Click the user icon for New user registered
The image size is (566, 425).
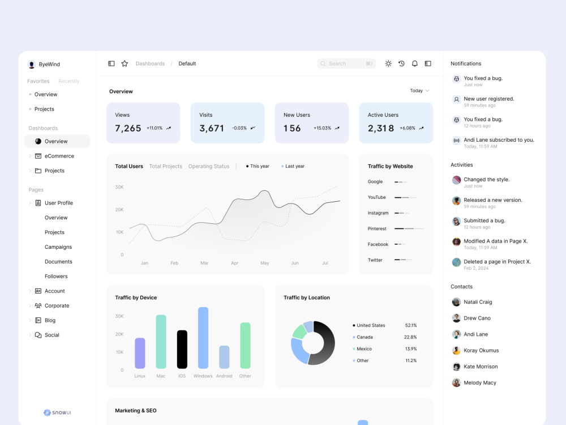pyautogui.click(x=456, y=99)
